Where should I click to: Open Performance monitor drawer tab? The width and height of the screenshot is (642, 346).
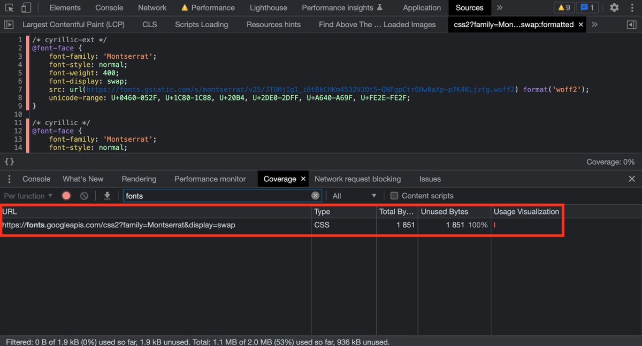click(x=210, y=179)
